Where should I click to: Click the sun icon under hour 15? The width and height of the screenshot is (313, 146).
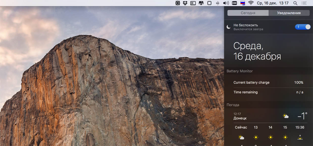coord(285,137)
